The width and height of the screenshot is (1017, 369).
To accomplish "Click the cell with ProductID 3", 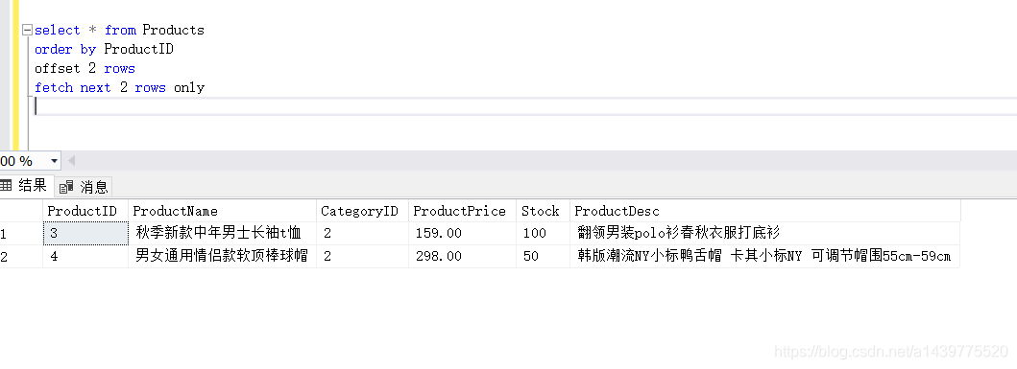I will click(x=85, y=233).
